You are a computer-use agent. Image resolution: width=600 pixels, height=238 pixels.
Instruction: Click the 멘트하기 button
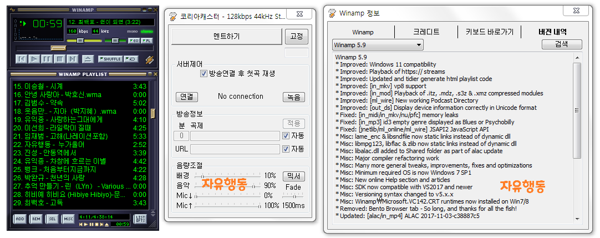click(227, 37)
